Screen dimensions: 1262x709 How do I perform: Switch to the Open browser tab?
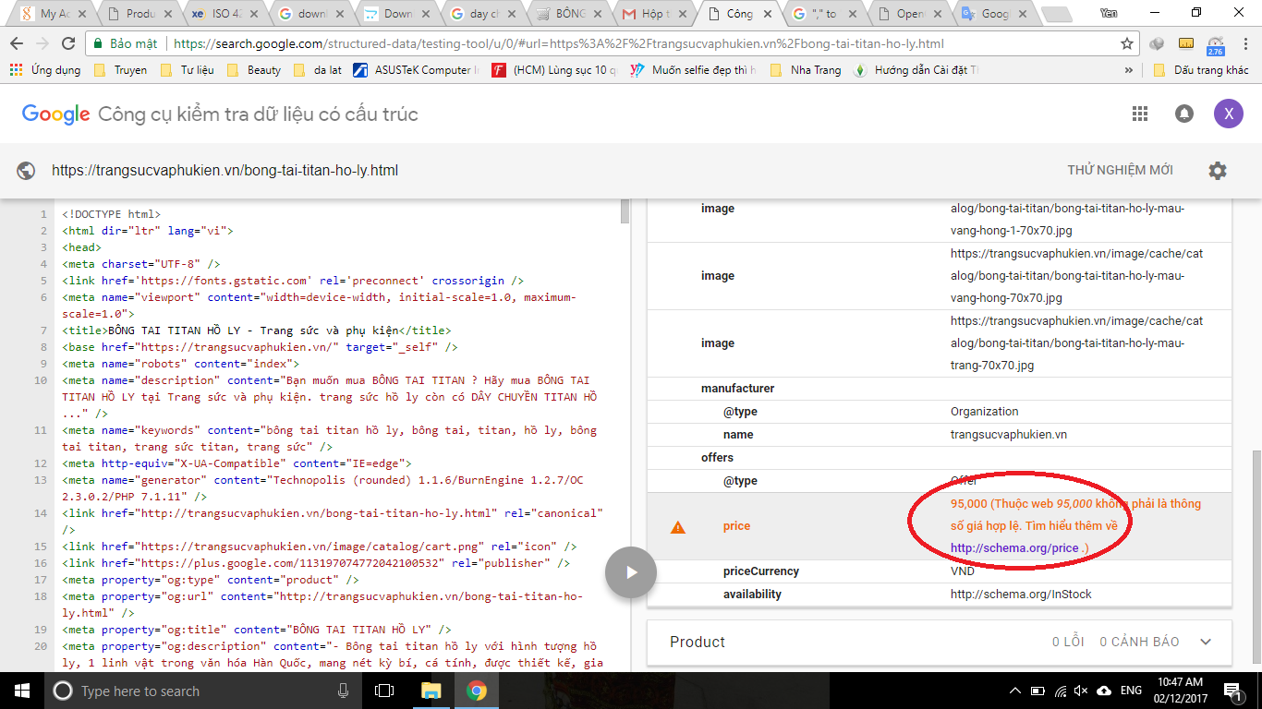tap(910, 14)
